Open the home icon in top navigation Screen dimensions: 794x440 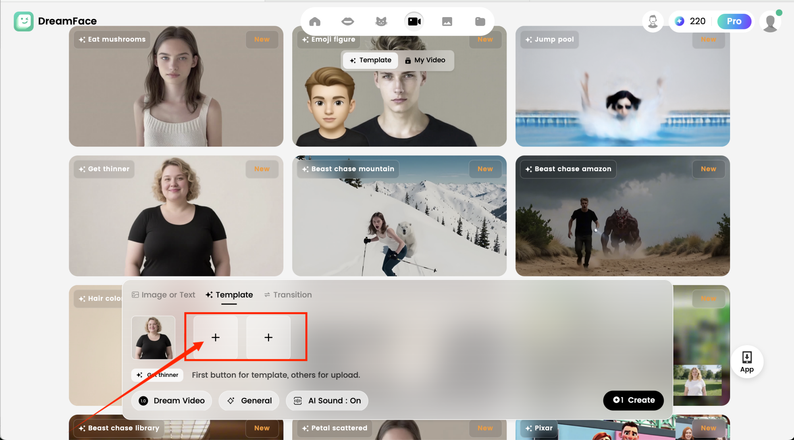[314, 21]
